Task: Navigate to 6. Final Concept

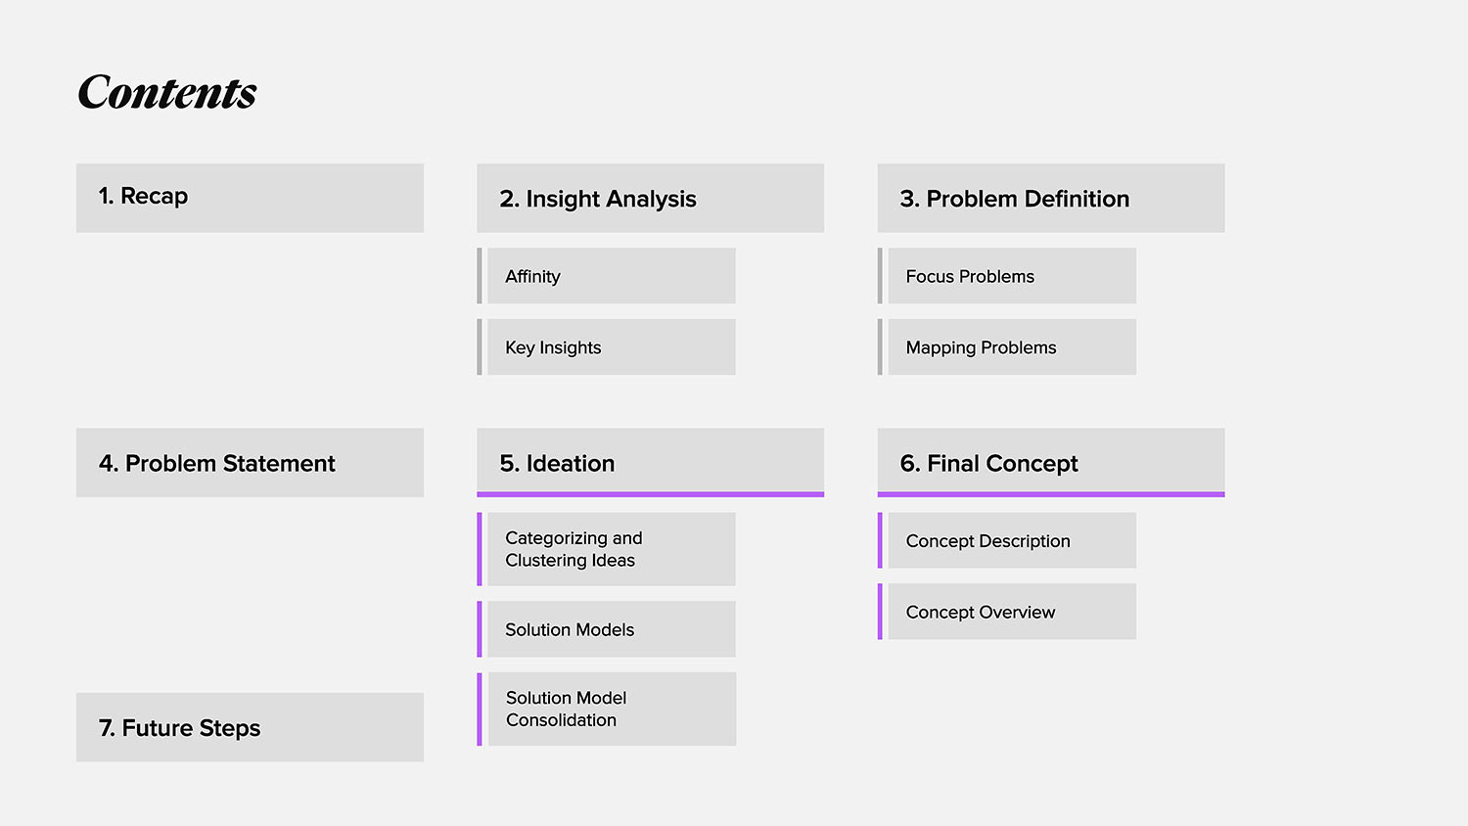Action: pos(1050,461)
